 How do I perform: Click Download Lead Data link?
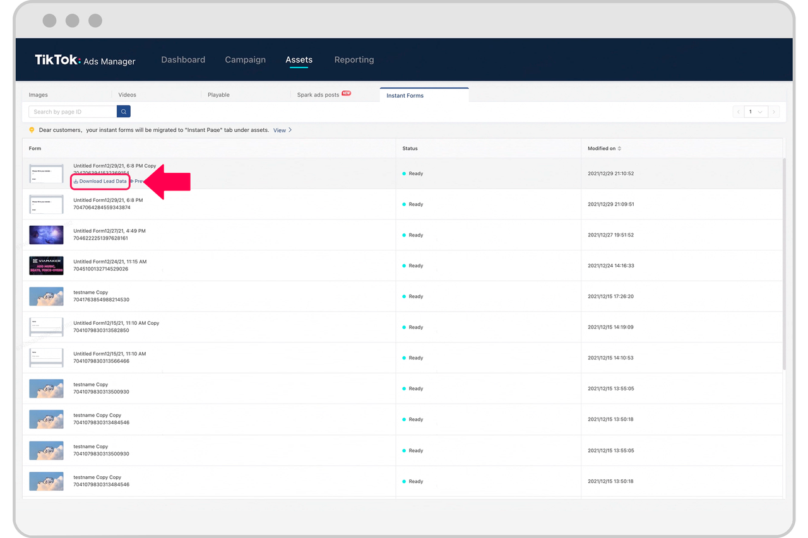coord(100,182)
